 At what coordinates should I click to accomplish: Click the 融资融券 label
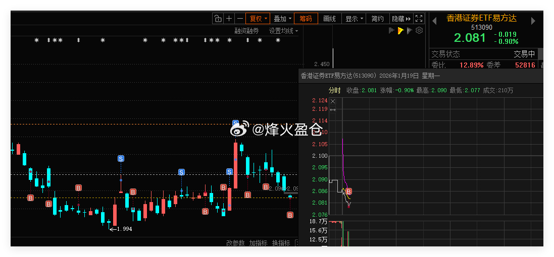coord(246,31)
